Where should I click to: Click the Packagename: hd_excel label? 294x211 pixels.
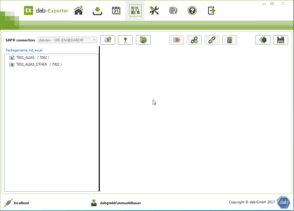click(24, 50)
